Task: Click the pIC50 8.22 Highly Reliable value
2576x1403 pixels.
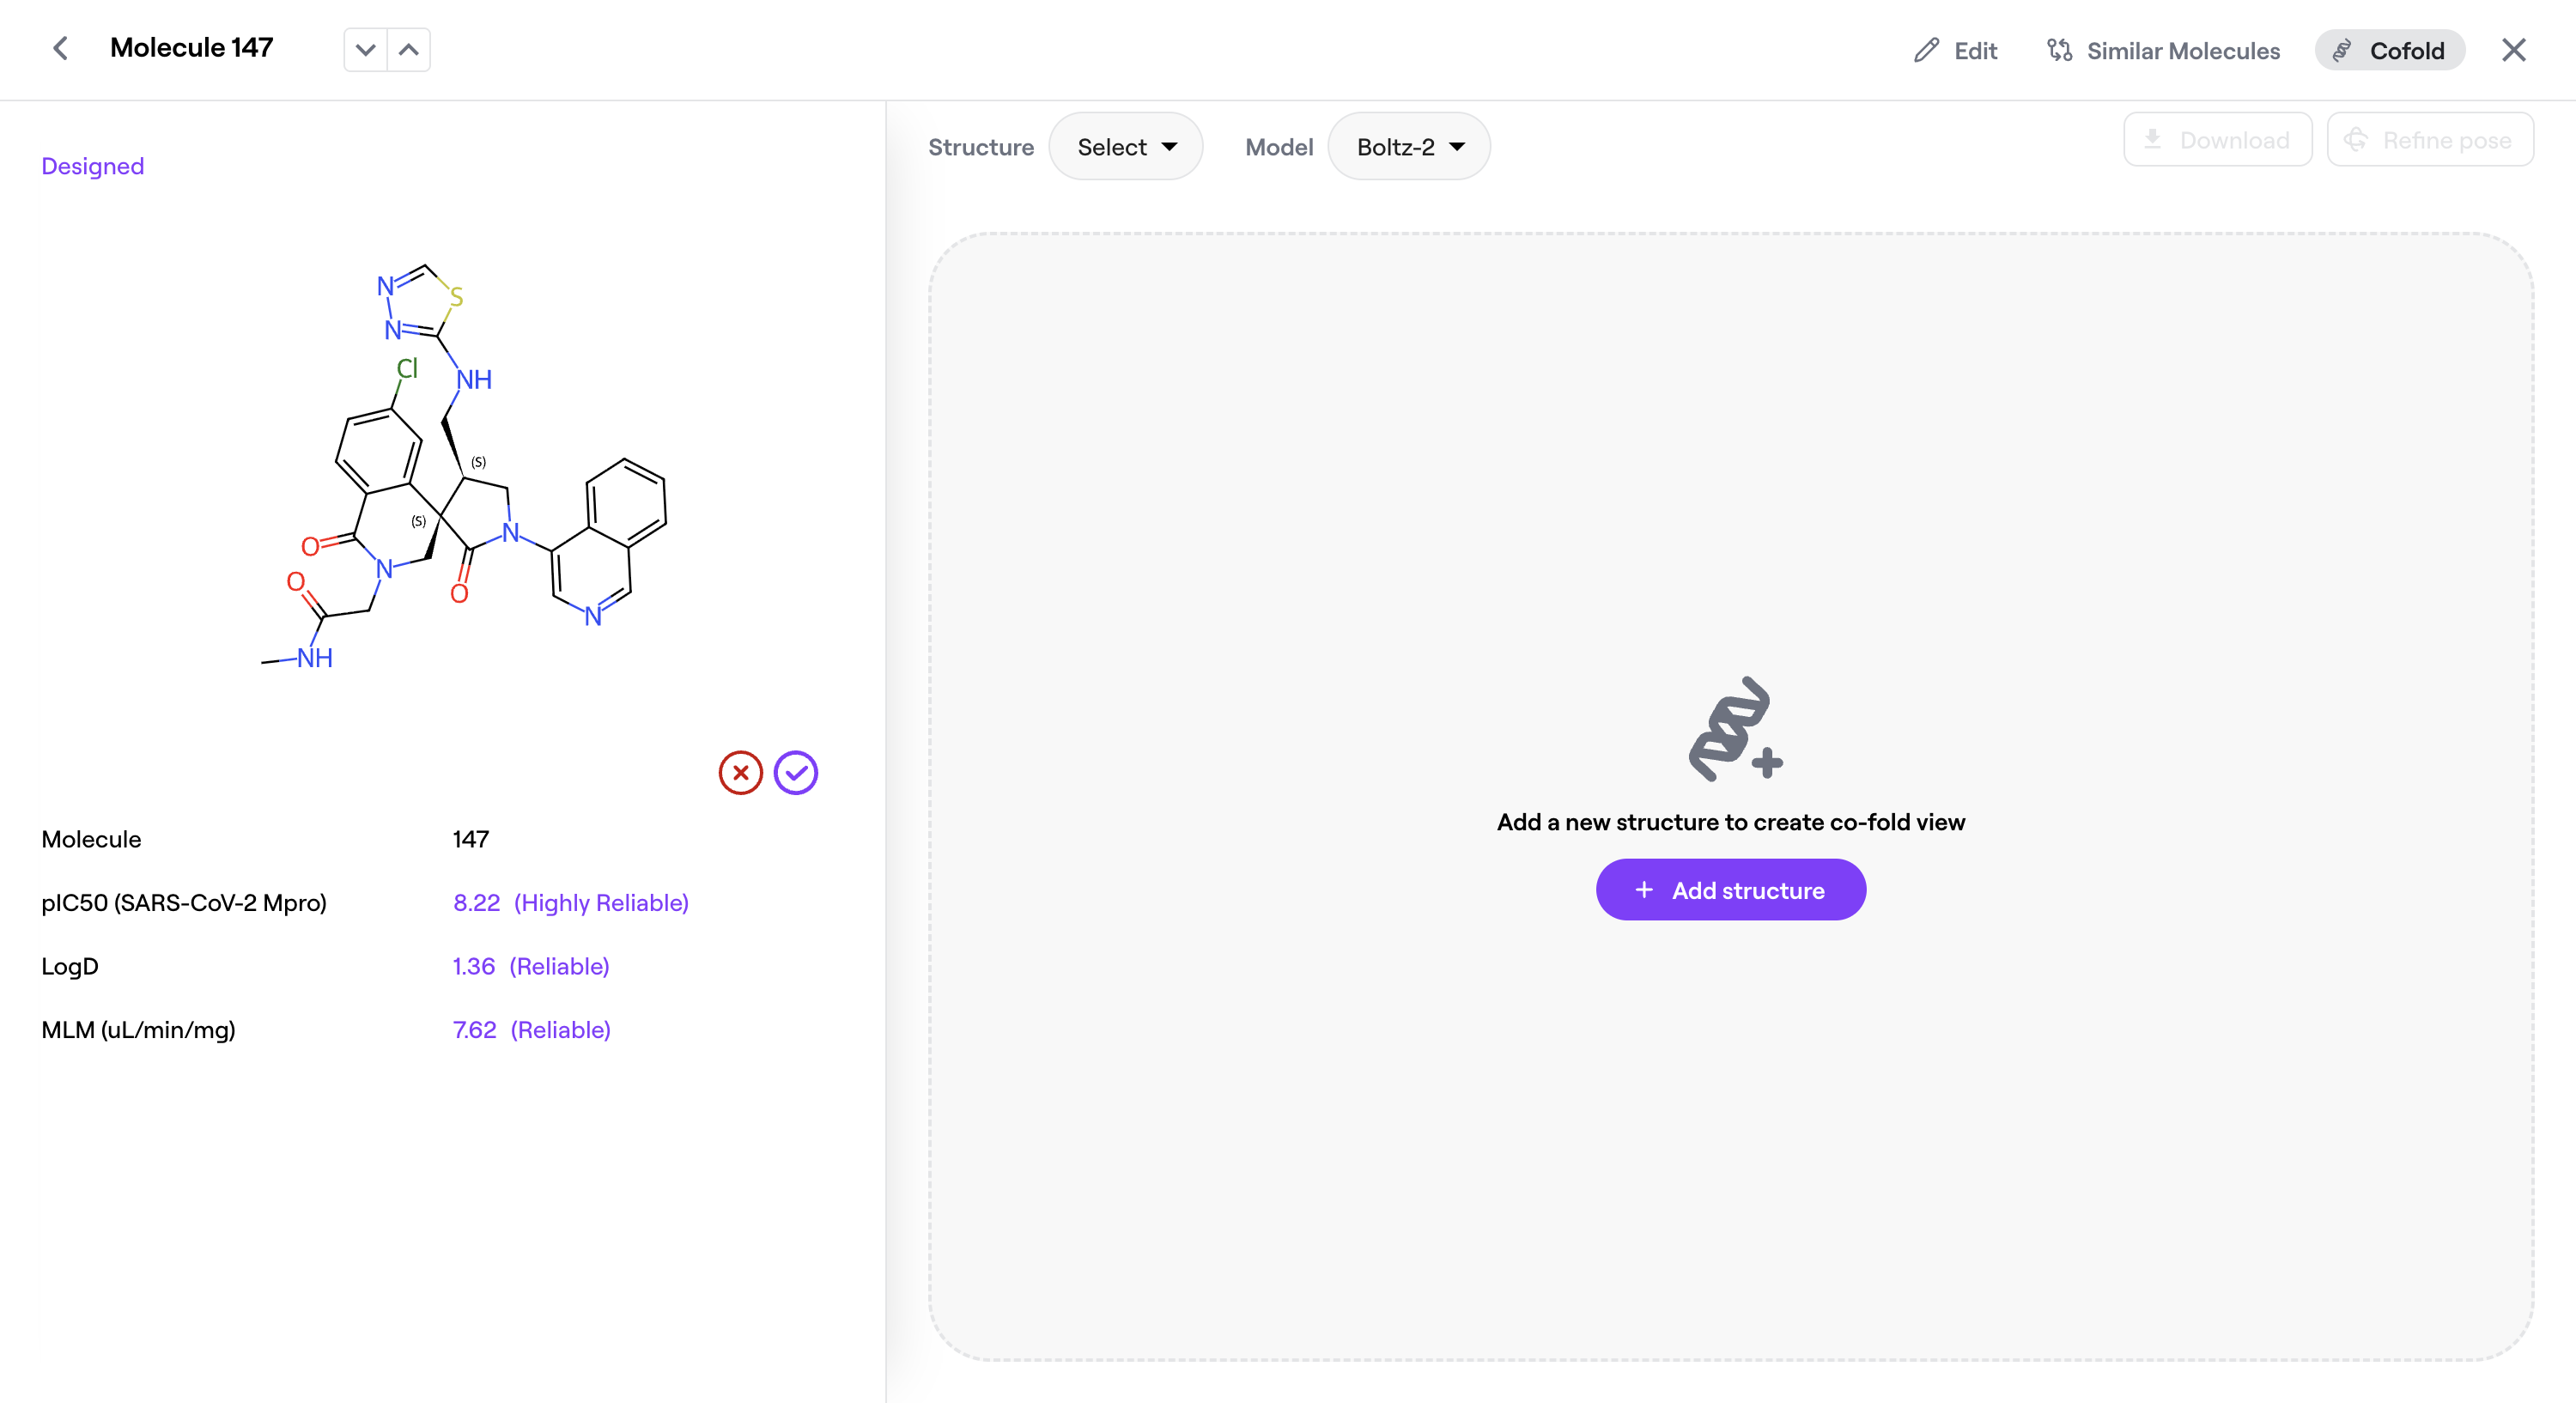Action: 570,903
